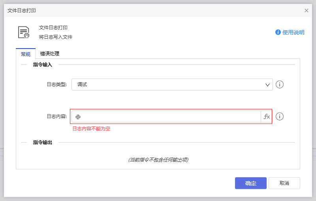This screenshot has height=201, width=316.
Task: Open the fx expression editor button
Action: 267,116
